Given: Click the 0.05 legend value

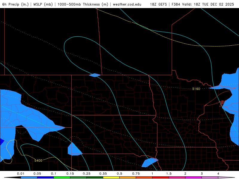Looking at the screenshot, I should coord(37,174).
